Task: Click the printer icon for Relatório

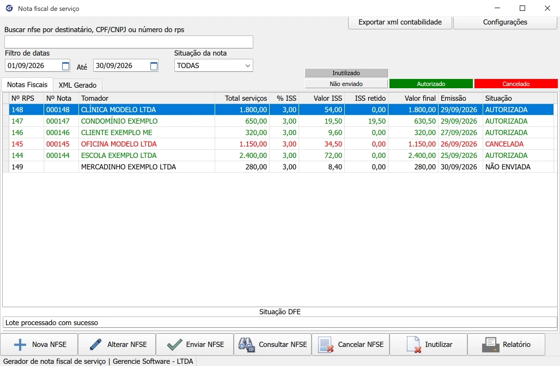Action: 491,345
